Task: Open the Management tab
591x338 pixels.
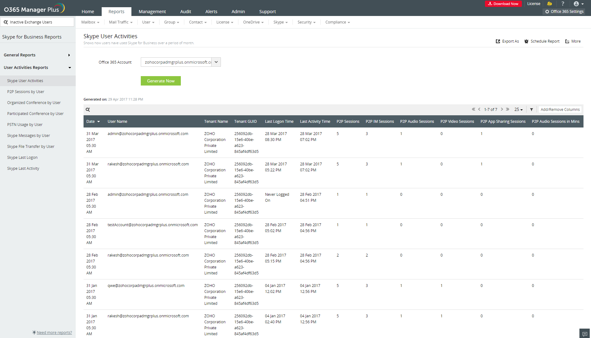Action: click(x=152, y=12)
